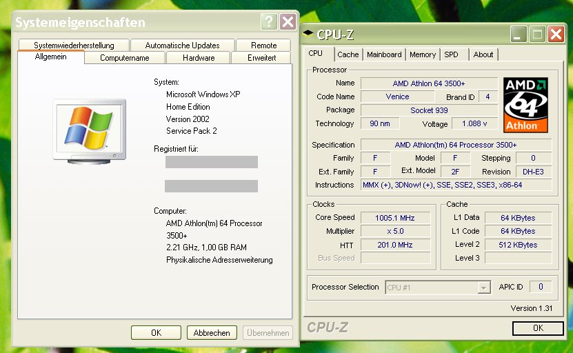Click the Name field AMD Athlon 64 3500+
This screenshot has height=353, width=573.
point(429,83)
